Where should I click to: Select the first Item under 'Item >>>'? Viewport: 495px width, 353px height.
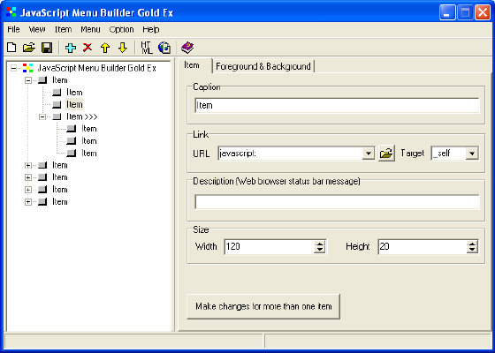point(89,129)
